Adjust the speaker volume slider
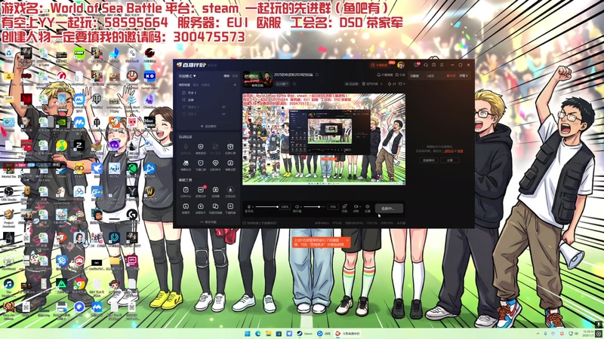Screen dimensions: 604x339 click(314, 206)
